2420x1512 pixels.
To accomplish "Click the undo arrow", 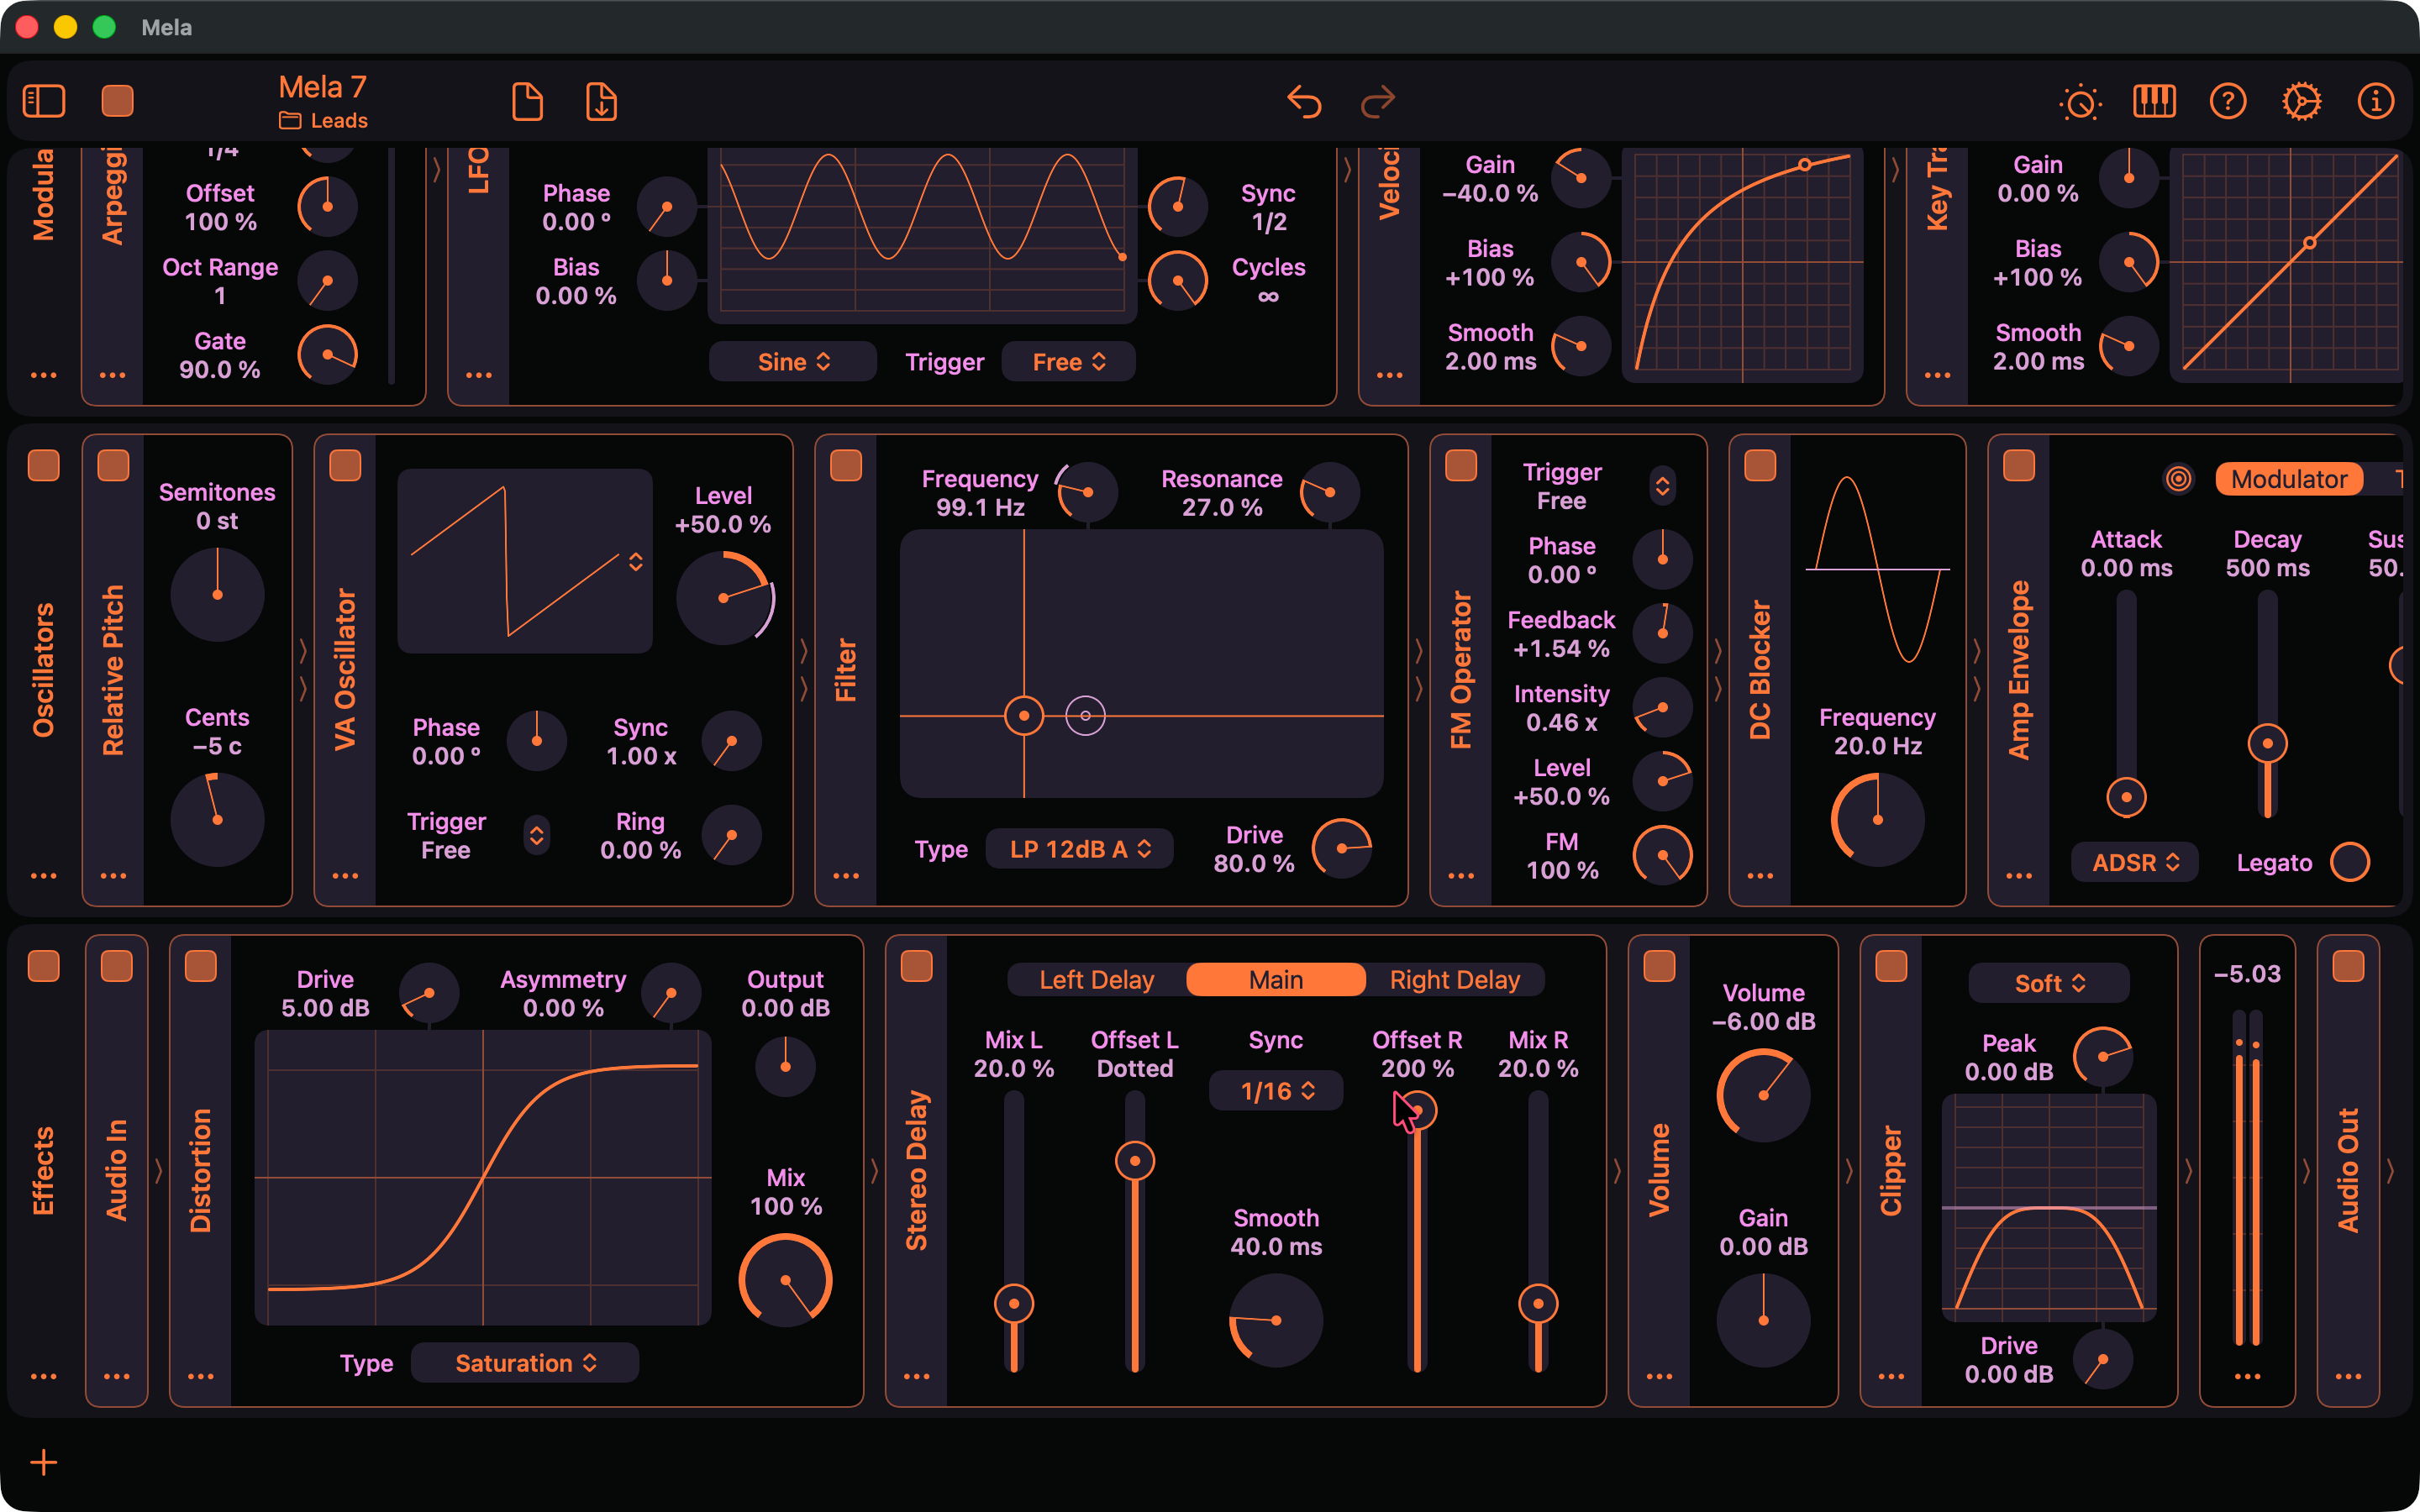I will (1304, 102).
